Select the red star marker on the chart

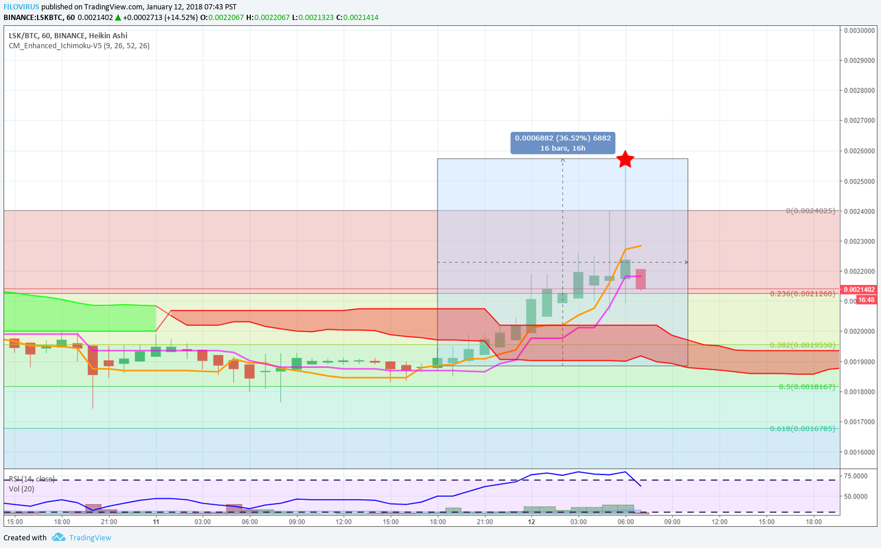pos(625,159)
